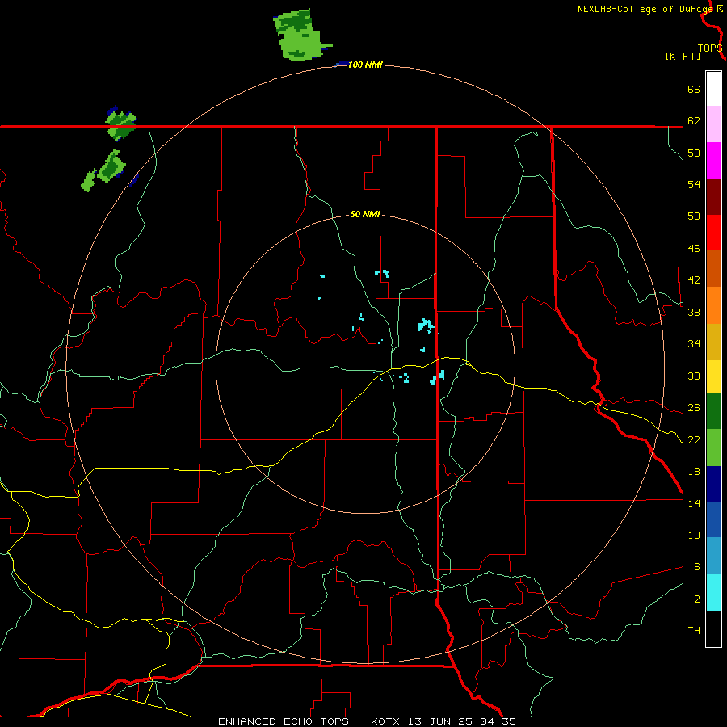Click the '42' legend label

click(x=694, y=280)
